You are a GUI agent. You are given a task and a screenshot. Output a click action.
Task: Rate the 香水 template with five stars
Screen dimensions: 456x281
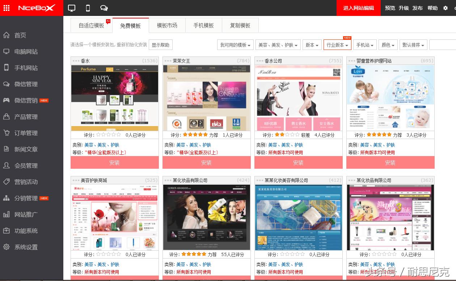coord(119,135)
